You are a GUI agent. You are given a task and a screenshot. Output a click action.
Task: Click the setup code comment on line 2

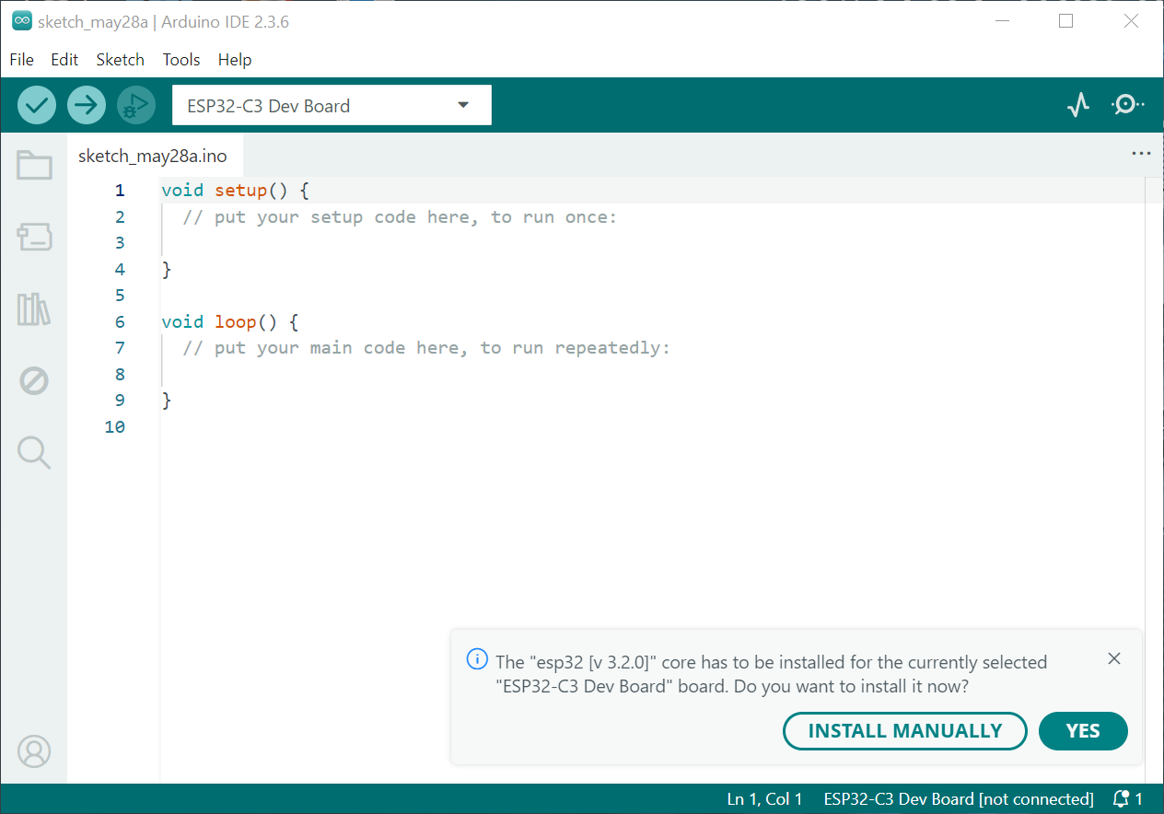[x=400, y=217]
